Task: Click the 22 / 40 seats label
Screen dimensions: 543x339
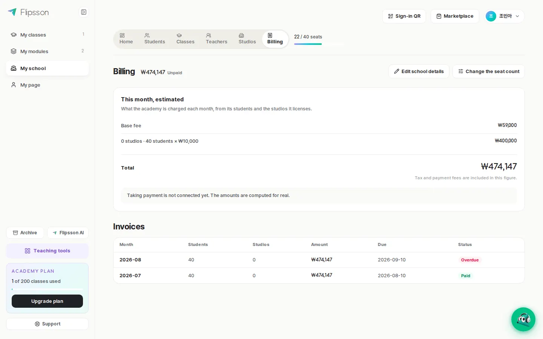Action: 308,37
